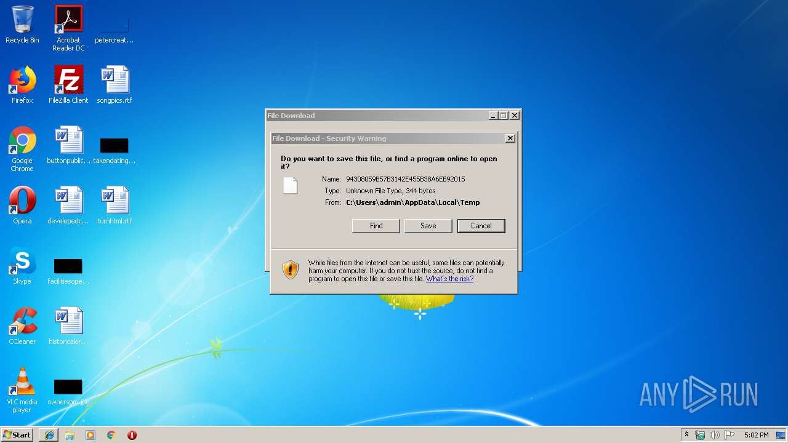
Task: Minimize the background File Download window
Action: tap(493, 116)
